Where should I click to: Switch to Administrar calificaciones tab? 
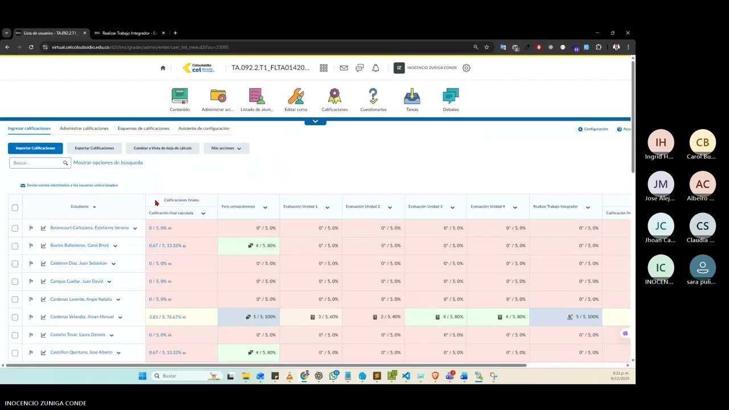click(84, 128)
